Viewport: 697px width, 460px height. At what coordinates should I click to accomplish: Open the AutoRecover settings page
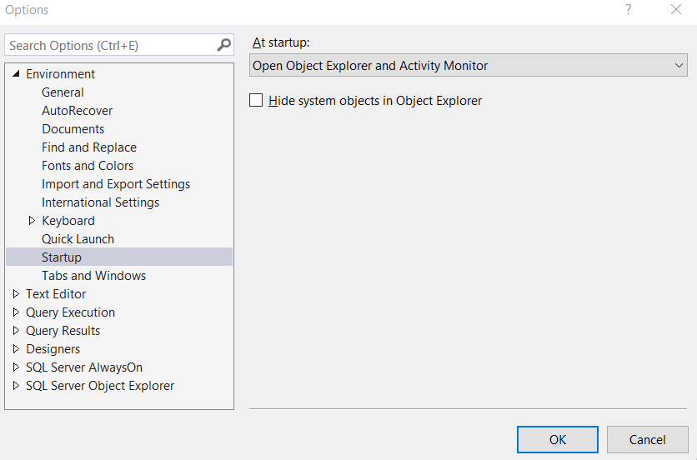pyautogui.click(x=77, y=111)
